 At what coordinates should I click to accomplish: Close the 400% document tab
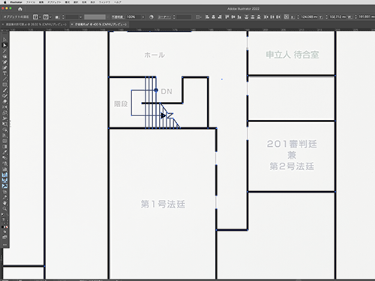click(x=72, y=25)
